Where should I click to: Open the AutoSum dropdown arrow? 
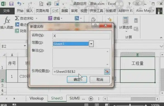tap(37, 18)
